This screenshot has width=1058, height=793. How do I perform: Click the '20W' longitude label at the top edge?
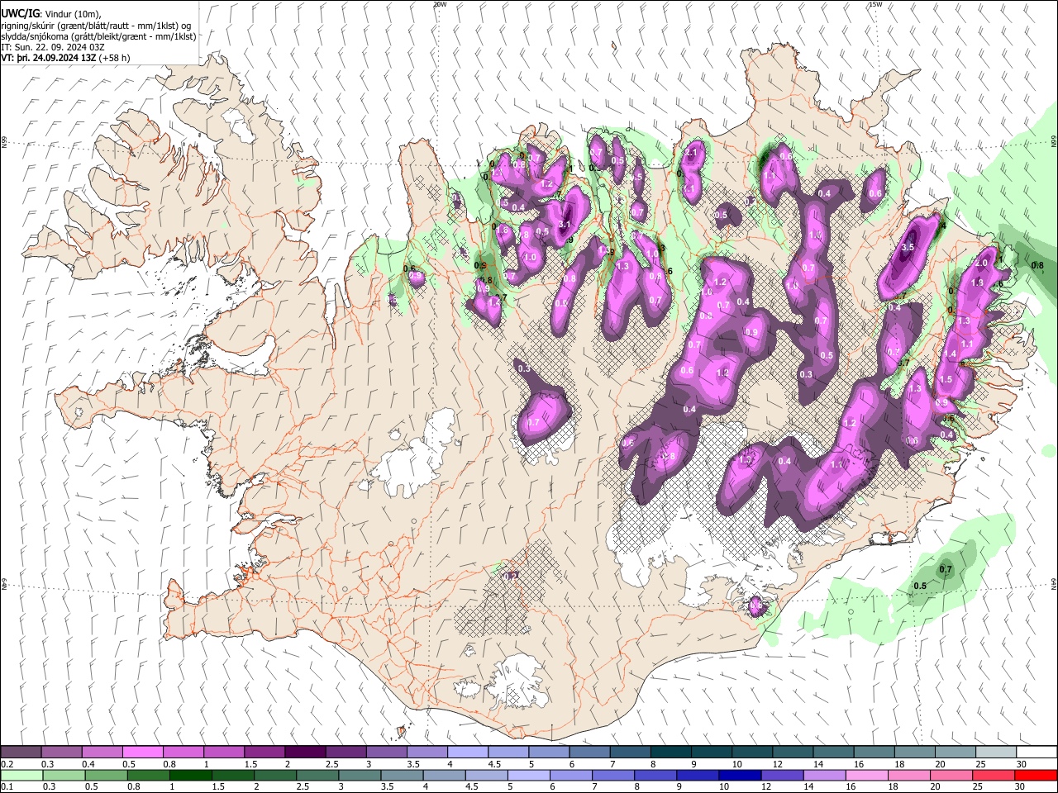click(440, 4)
